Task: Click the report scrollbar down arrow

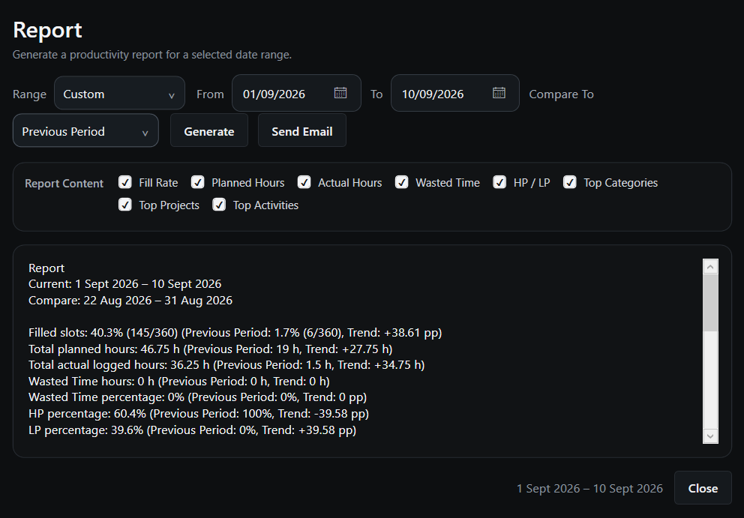Action: coord(710,436)
